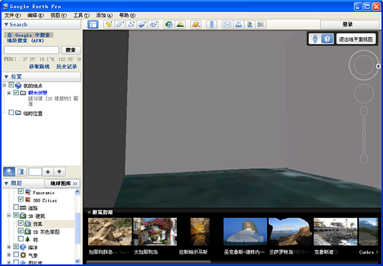383x266 pixels.
Task: Click the places panel search magnifier icon
Action: pyautogui.click(x=9, y=171)
